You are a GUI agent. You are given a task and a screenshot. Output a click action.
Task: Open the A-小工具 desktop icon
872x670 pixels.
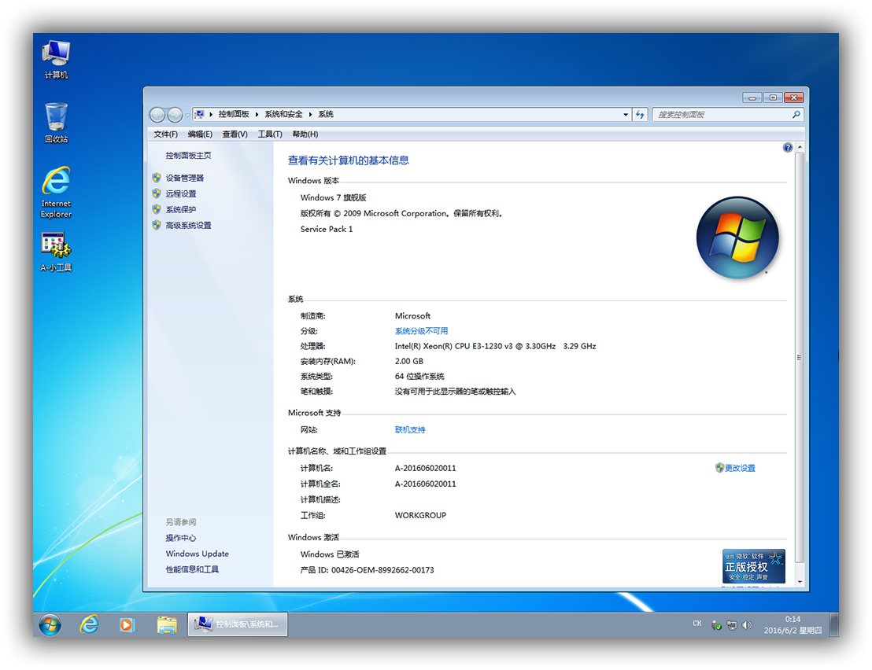pyautogui.click(x=56, y=252)
